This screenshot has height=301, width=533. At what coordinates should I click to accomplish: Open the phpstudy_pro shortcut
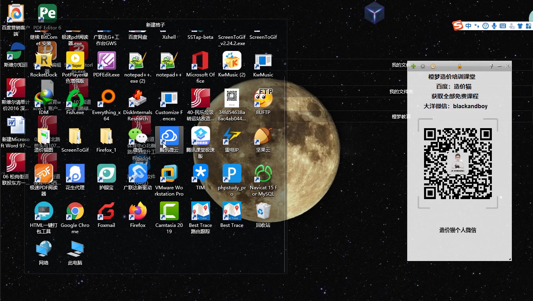pos(232,180)
